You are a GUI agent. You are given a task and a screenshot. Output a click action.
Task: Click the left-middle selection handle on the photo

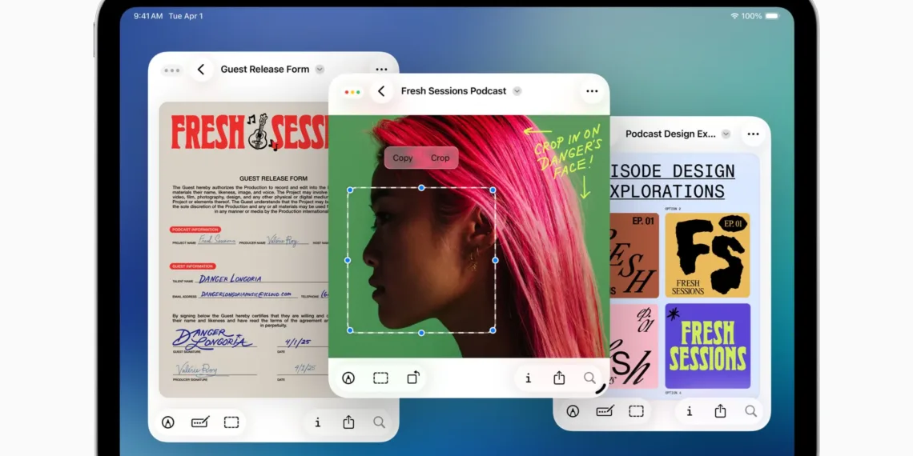(348, 260)
